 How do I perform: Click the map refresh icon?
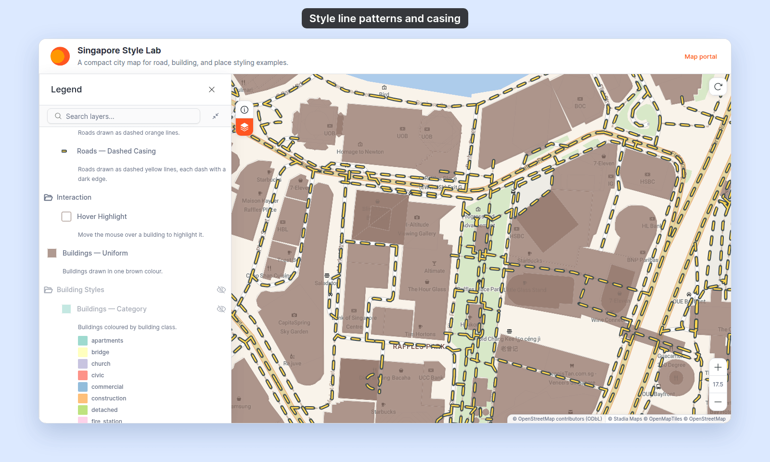click(x=718, y=87)
